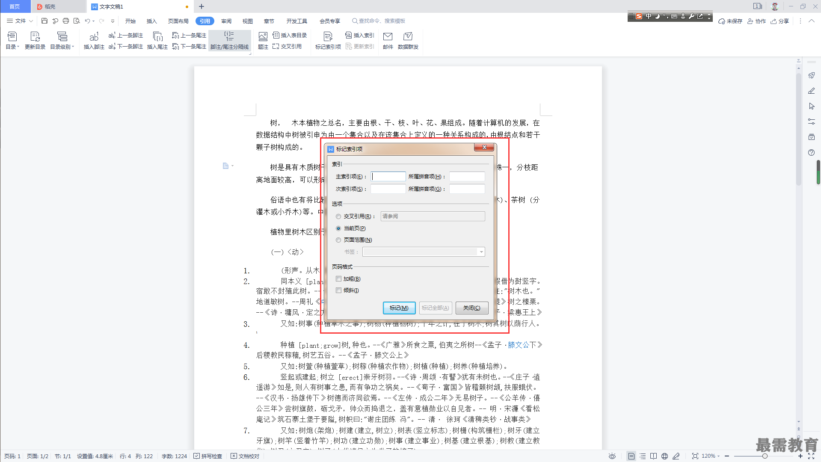821x462 pixels.
Task: Click the 标记(M) button
Action: (399, 308)
